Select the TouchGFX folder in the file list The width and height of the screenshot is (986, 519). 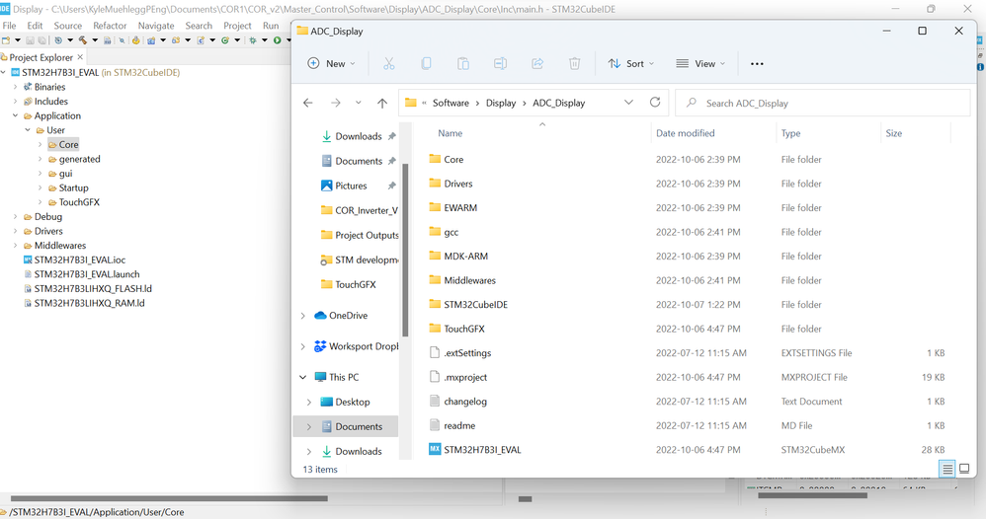(464, 329)
